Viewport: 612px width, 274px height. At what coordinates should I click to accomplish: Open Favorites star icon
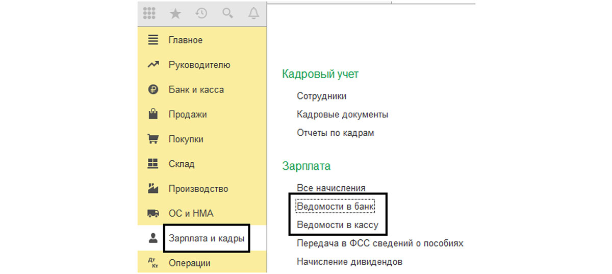[175, 14]
